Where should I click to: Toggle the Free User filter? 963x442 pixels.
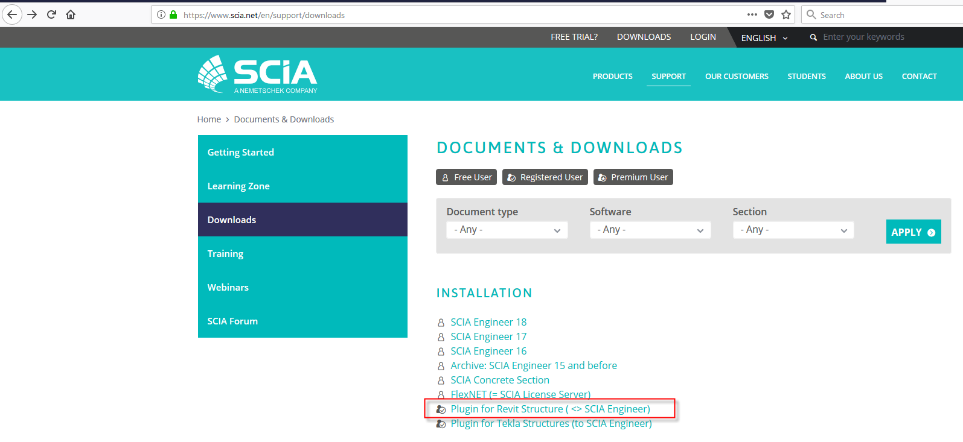pos(467,177)
